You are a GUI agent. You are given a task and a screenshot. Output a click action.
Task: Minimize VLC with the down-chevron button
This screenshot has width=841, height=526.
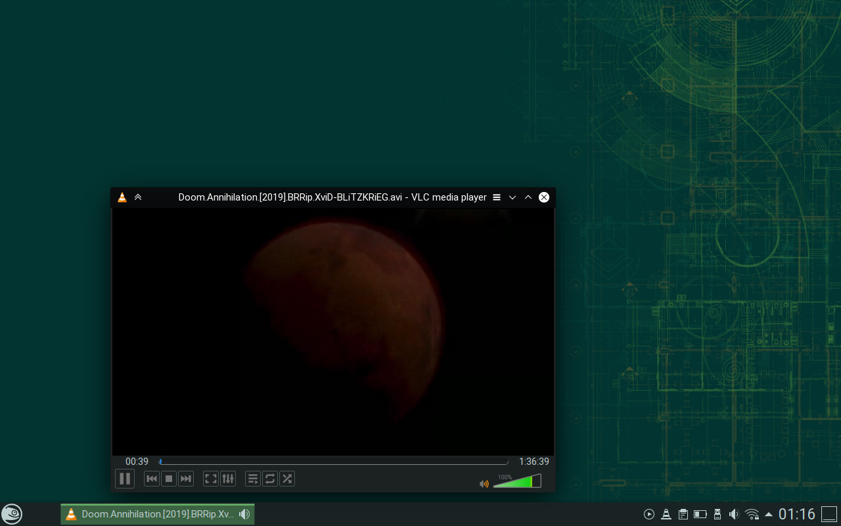pos(512,197)
